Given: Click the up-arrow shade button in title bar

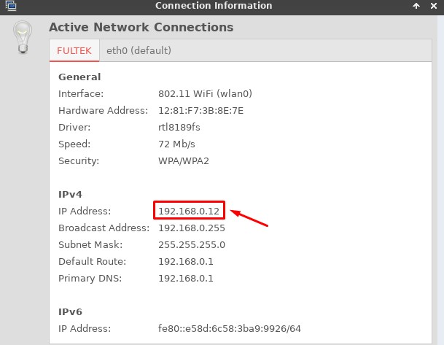Looking at the screenshot, I should (x=416, y=6).
